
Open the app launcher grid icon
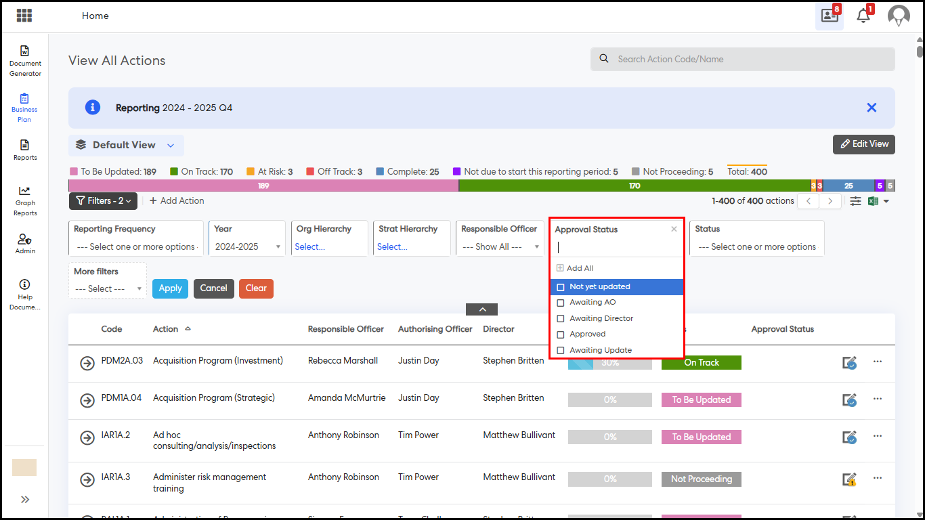point(24,16)
